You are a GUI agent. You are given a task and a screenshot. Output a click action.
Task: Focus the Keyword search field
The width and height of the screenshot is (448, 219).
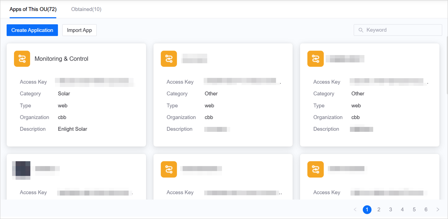click(402, 30)
